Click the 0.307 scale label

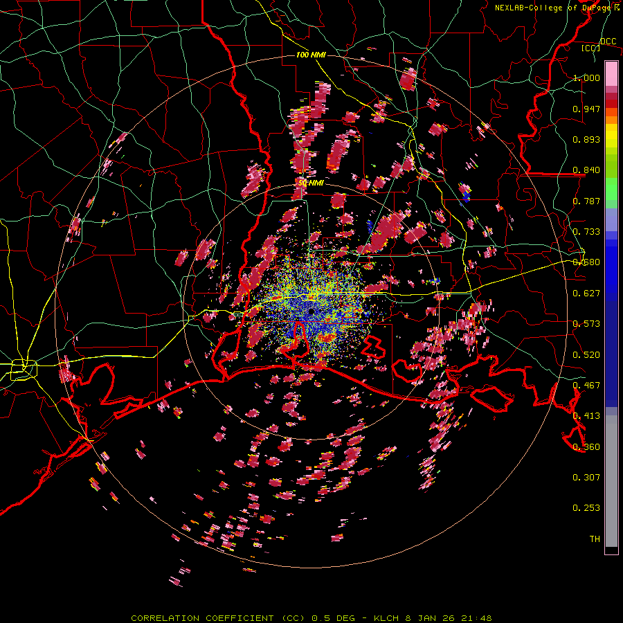coord(586,478)
